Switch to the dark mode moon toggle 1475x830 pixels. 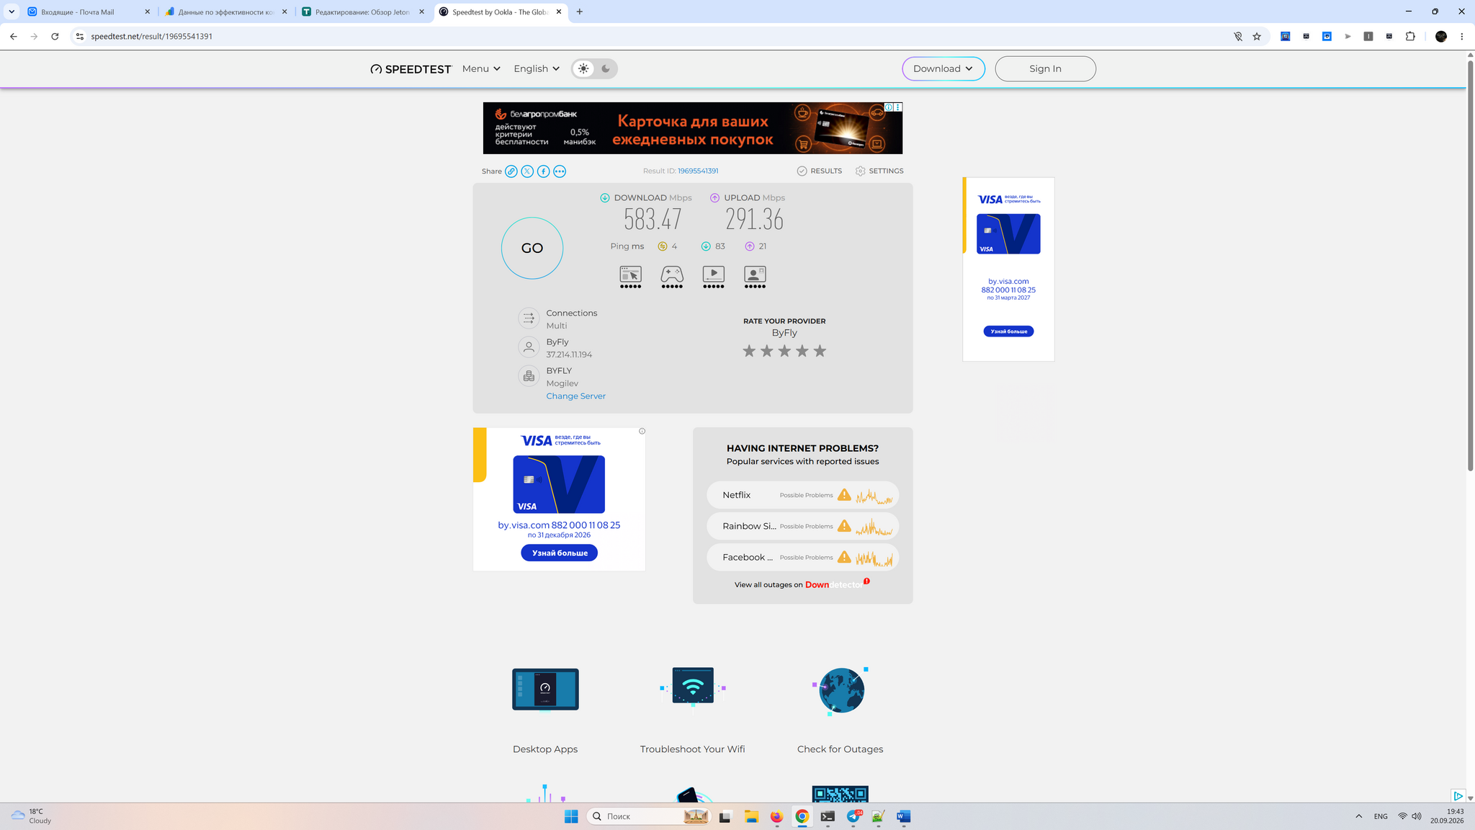click(x=606, y=68)
